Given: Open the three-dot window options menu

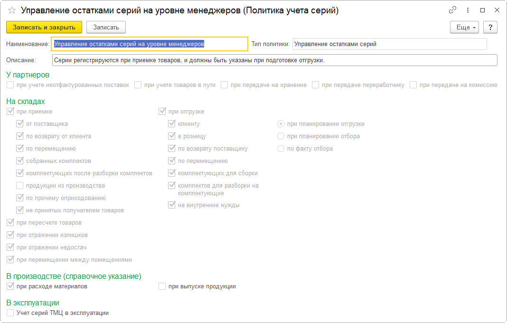Looking at the screenshot, I should point(468,10).
